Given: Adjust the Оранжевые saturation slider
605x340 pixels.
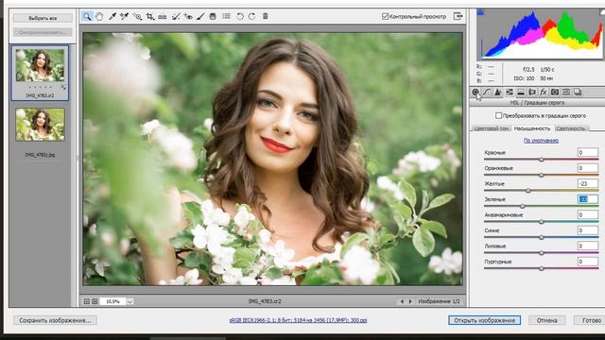Looking at the screenshot, I should tap(542, 175).
